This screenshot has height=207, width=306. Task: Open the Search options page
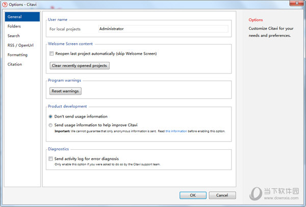pos(14,36)
